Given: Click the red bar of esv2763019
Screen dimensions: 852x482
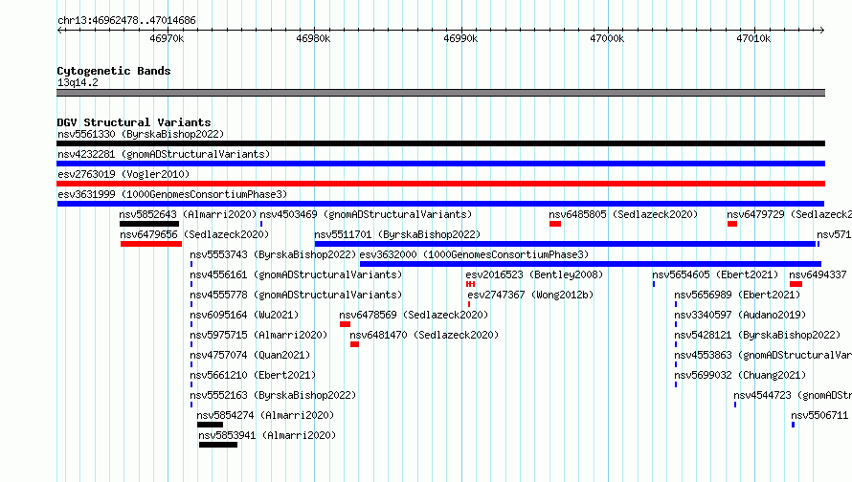Looking at the screenshot, I should (x=440, y=184).
